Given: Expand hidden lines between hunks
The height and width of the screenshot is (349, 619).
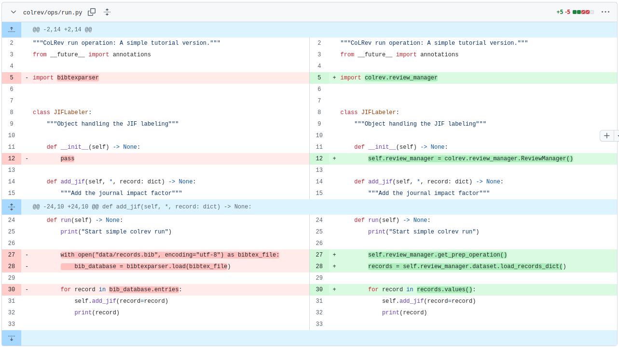Looking at the screenshot, I should click(x=12, y=207).
